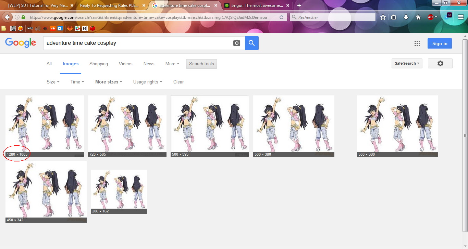Switch to the Imgur browser tab
This screenshot has width=468, height=249.
(x=254, y=5)
